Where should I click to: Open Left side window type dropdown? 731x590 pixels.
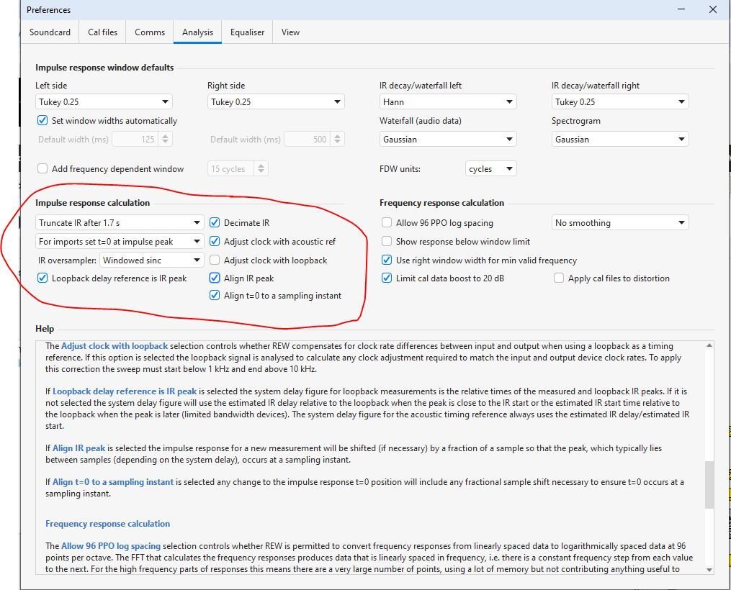(x=104, y=101)
